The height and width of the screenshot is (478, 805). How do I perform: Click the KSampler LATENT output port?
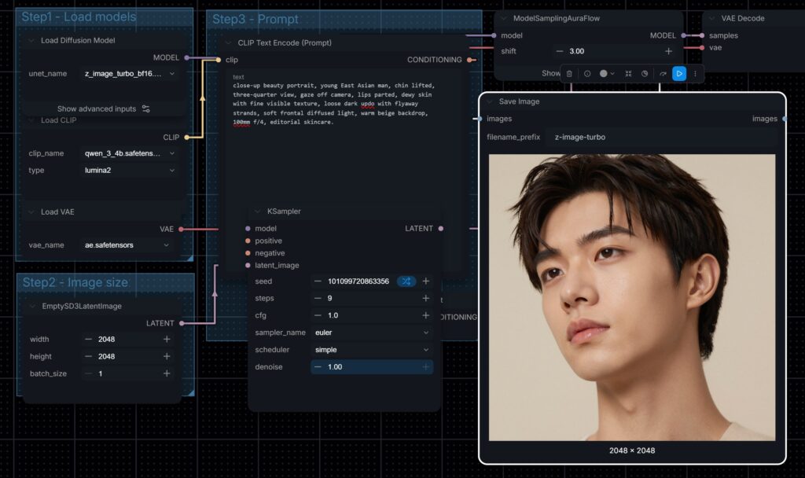[440, 229]
